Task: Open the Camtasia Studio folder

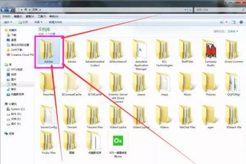Action: (x=211, y=53)
